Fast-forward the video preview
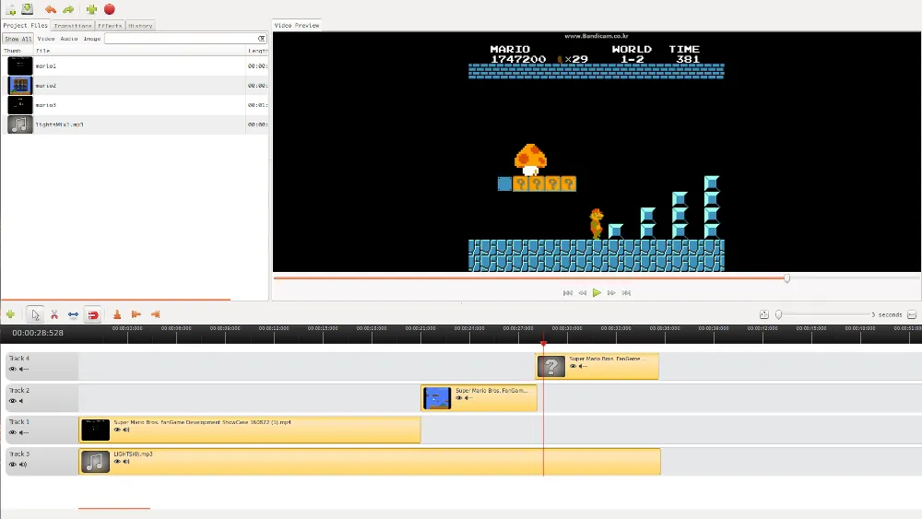 pyautogui.click(x=611, y=293)
